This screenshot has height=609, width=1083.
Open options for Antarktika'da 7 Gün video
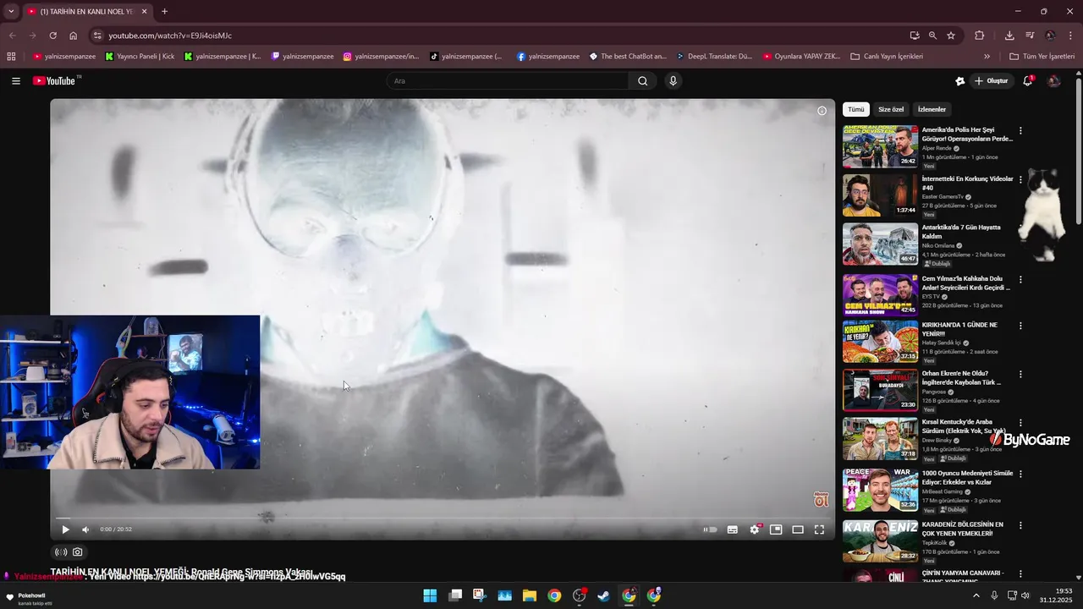1020,228
